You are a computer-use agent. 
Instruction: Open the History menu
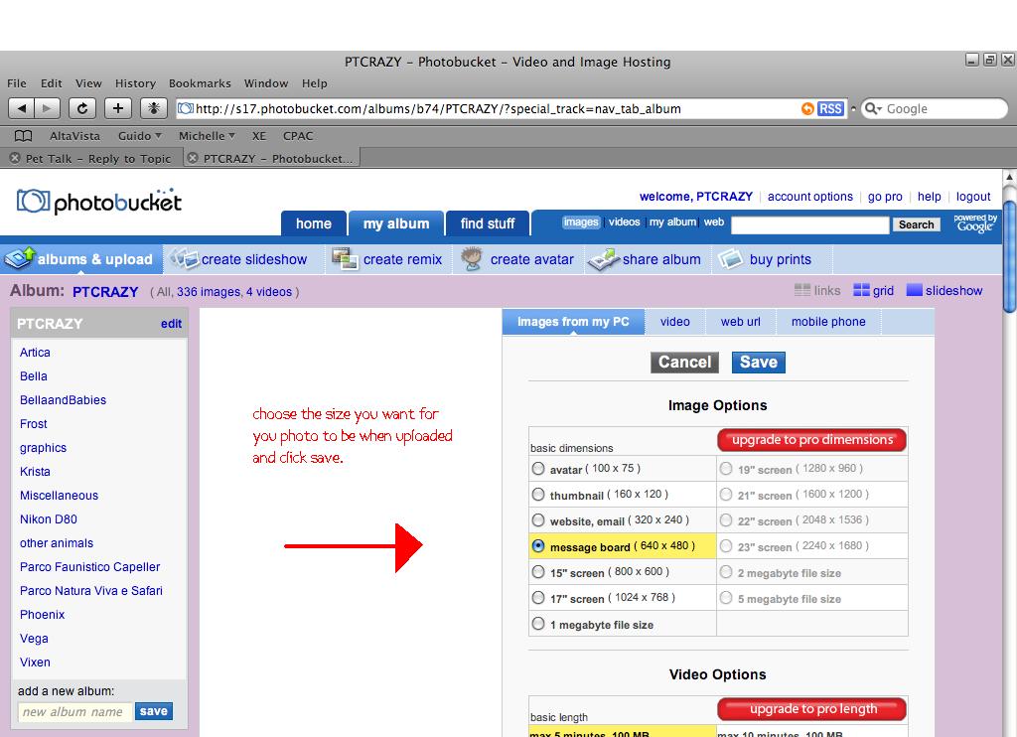point(135,83)
